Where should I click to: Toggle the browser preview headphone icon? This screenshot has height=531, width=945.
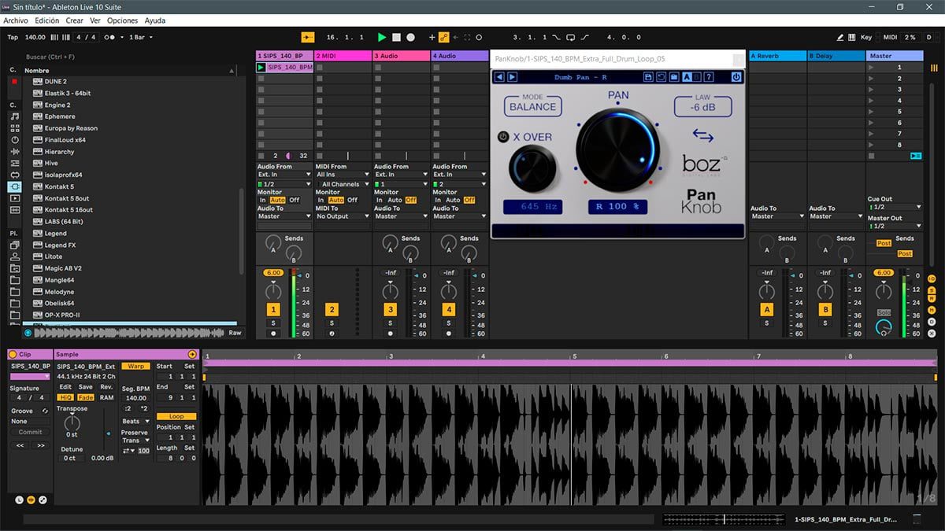click(x=28, y=333)
